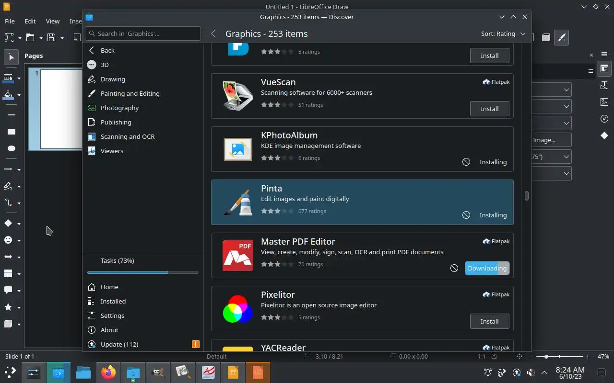Expand the Line Color dropdown arrow

tap(19, 78)
